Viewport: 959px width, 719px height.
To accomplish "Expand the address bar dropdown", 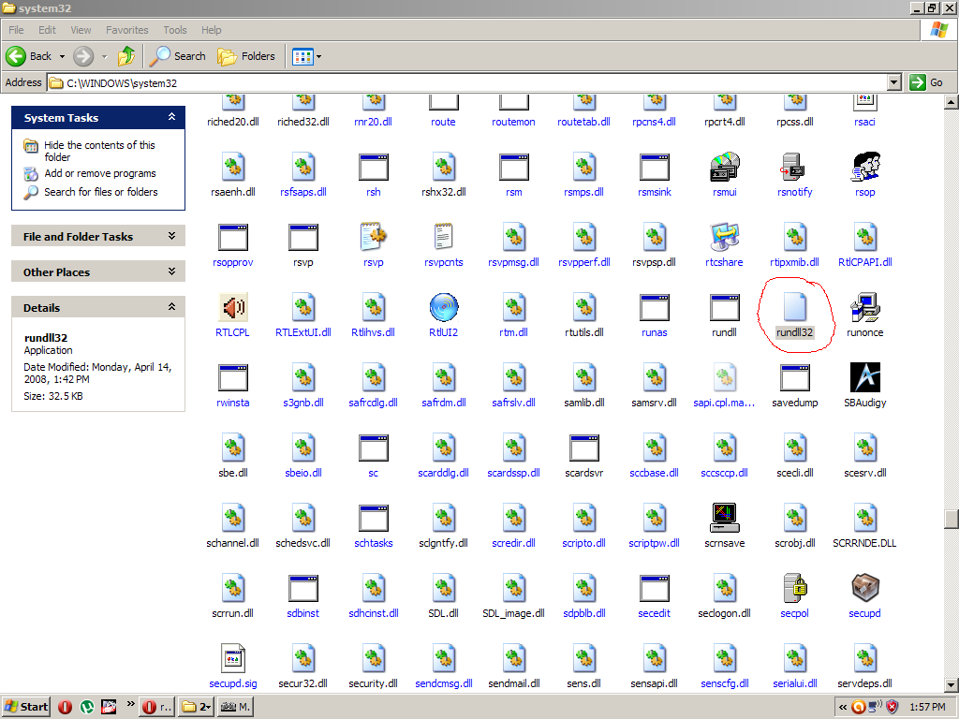I will 894,82.
